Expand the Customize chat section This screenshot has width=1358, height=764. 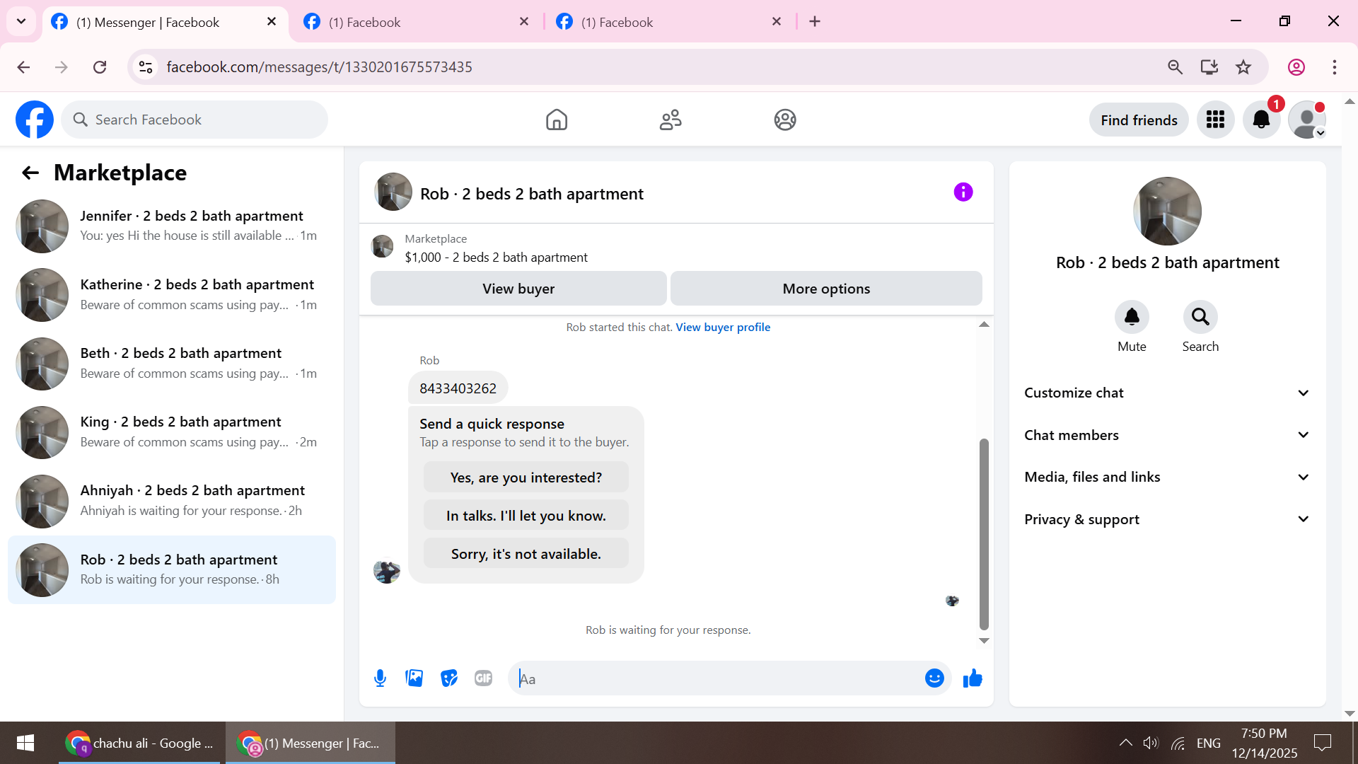(x=1167, y=393)
